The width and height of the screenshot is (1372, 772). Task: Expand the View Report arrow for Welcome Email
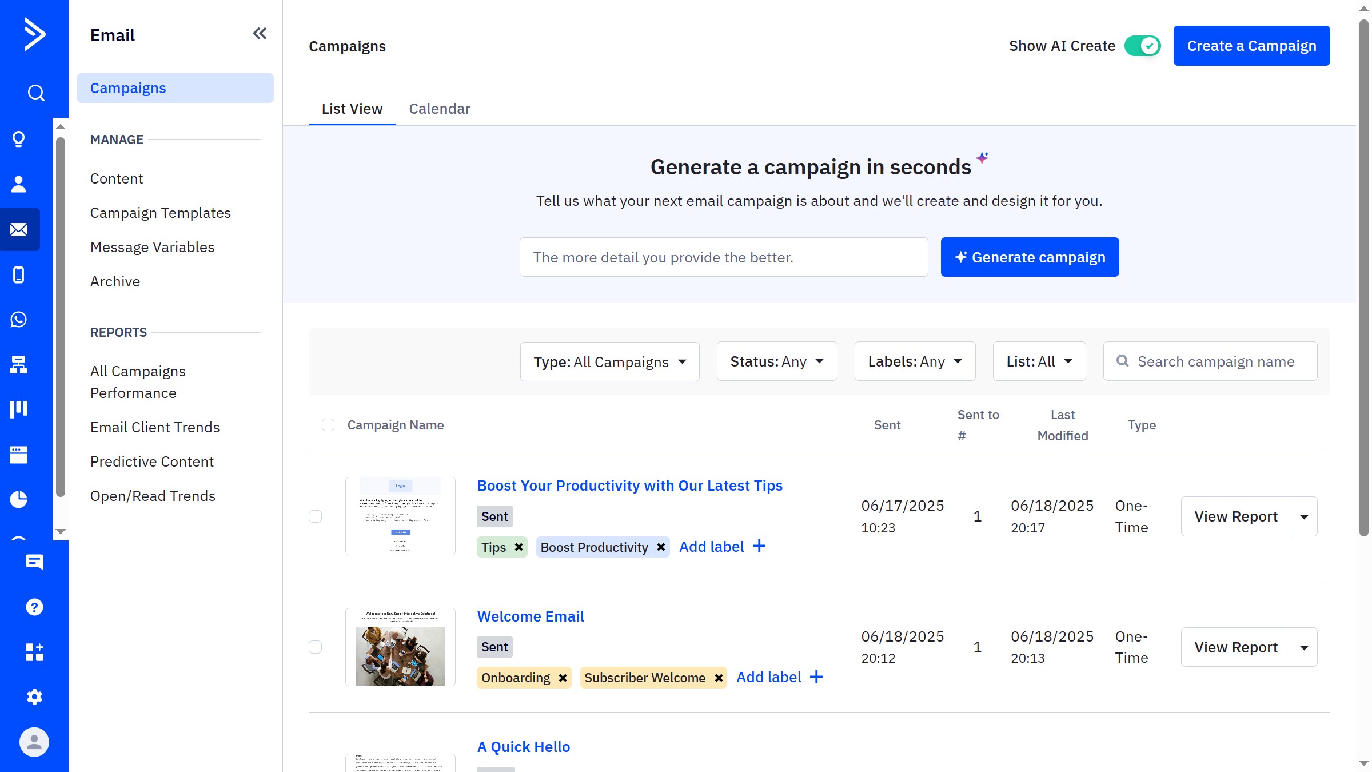point(1304,647)
